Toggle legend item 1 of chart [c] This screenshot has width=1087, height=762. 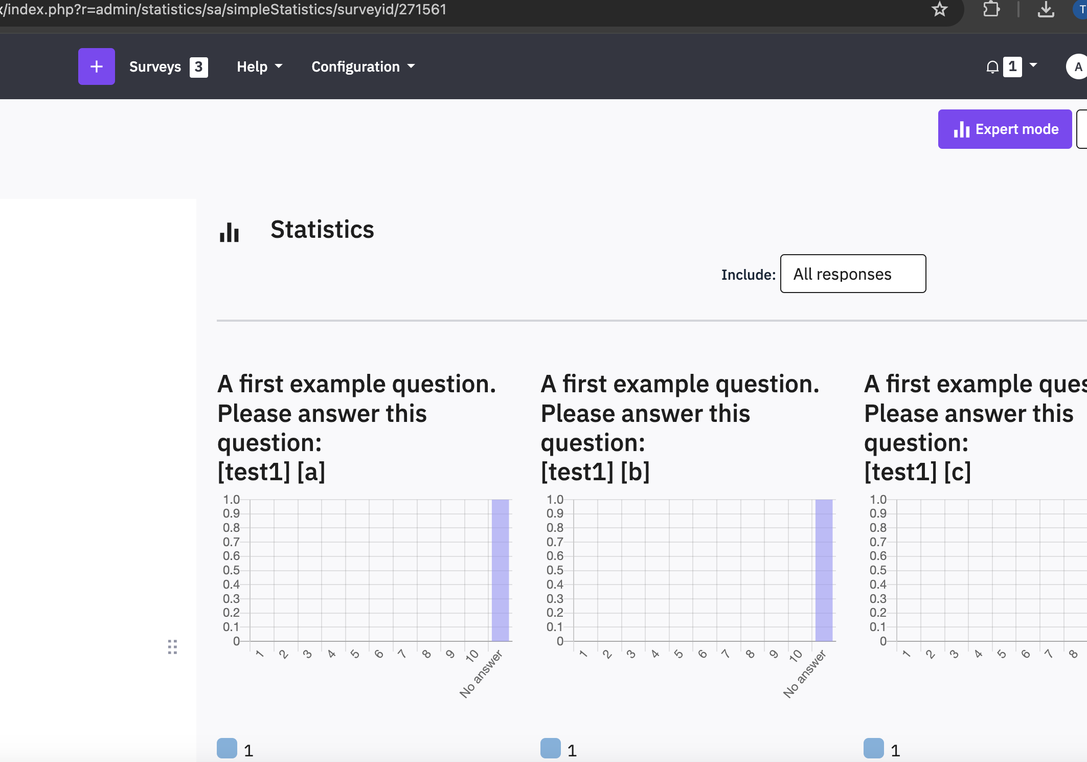pos(874,748)
